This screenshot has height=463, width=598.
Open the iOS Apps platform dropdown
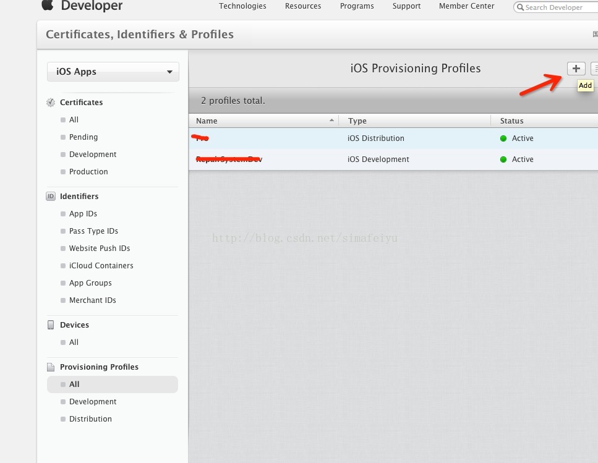pos(113,72)
